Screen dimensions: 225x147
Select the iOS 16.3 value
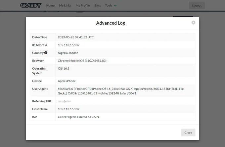64,69
